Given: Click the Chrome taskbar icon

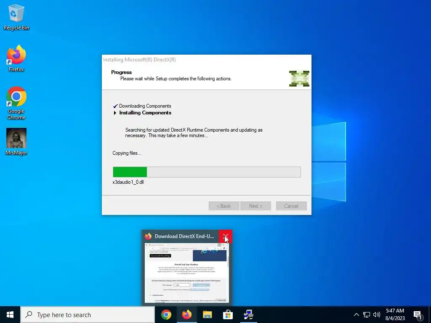Looking at the screenshot, I should pos(166,315).
